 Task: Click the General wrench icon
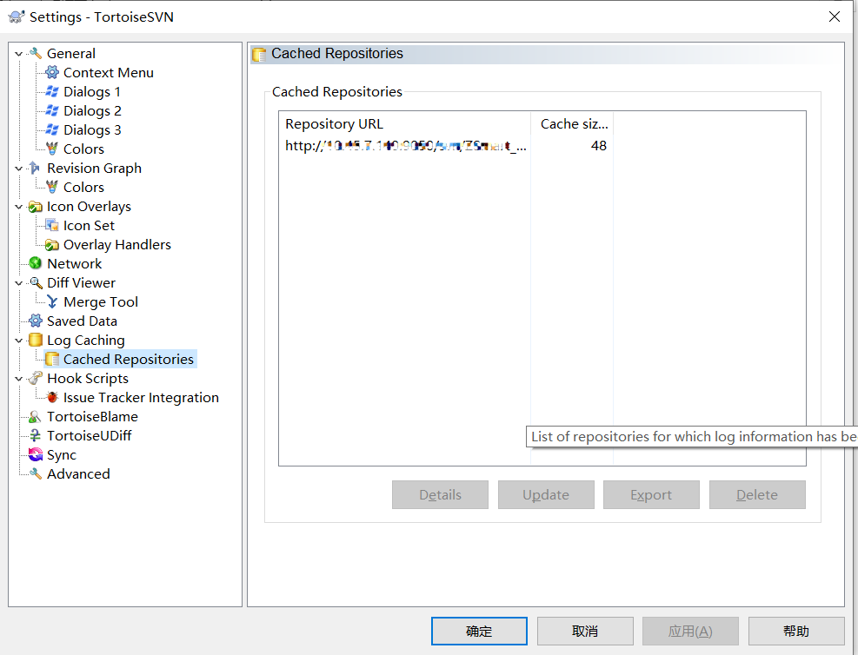[36, 54]
